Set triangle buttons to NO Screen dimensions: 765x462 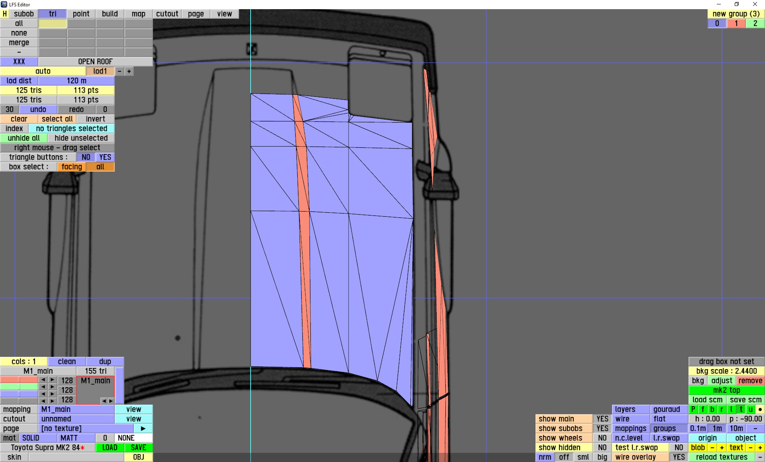[86, 157]
